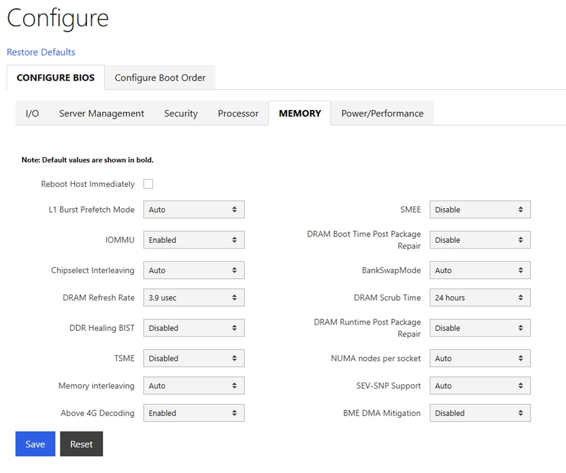The width and height of the screenshot is (566, 473).
Task: Open the Above 4G Decoding dropdown
Action: pos(194,413)
